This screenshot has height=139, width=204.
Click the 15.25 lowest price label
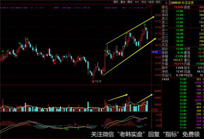(x=98, y=81)
